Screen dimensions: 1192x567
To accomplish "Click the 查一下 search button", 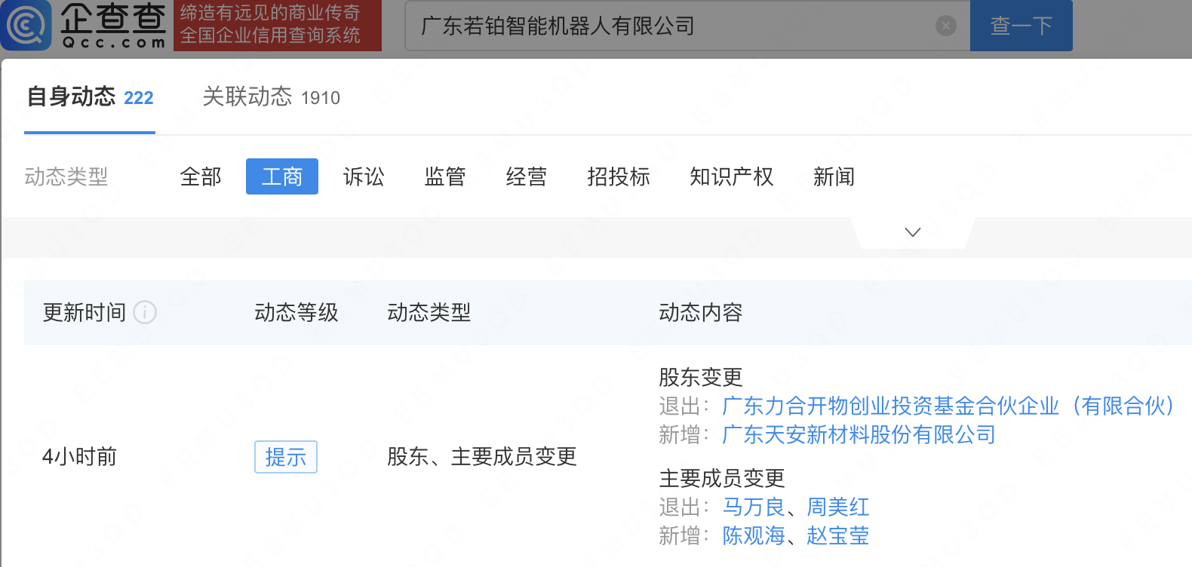I will click(1021, 26).
